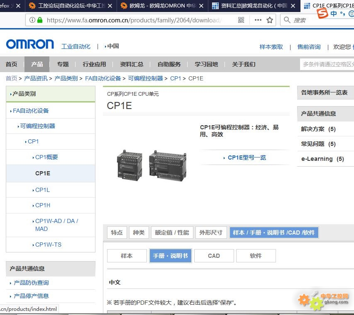Show site information via the info icon
The height and width of the screenshot is (315, 354).
[32, 20]
